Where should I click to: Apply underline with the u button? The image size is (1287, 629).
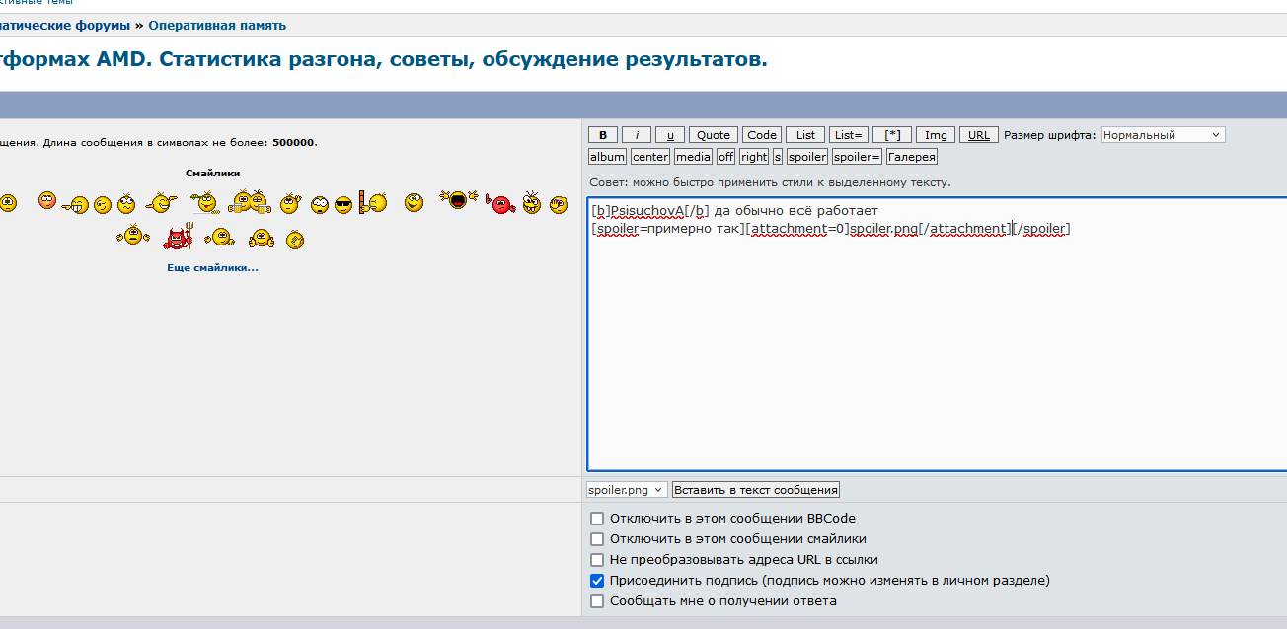[x=670, y=135]
